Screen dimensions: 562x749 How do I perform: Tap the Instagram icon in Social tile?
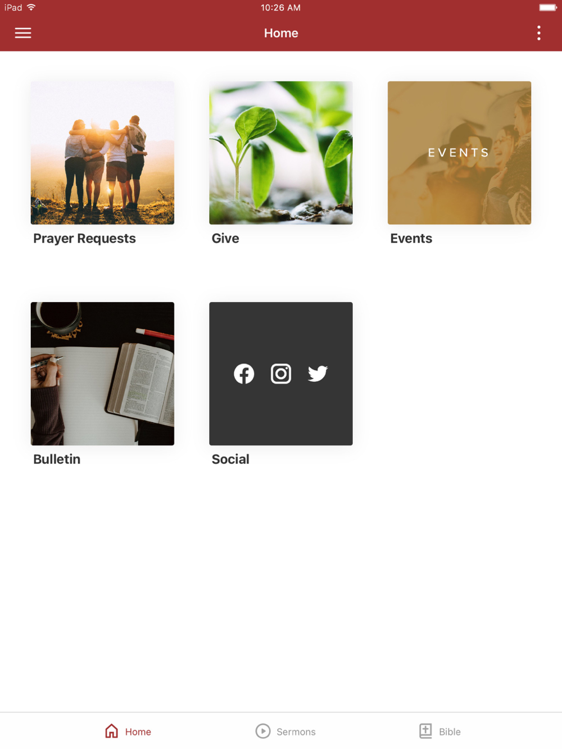(x=281, y=374)
